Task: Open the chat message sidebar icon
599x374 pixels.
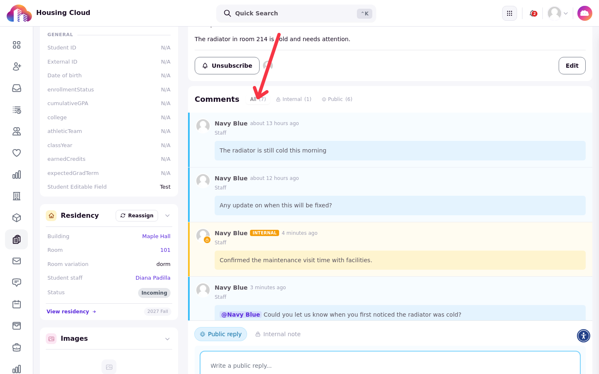Action: click(17, 283)
